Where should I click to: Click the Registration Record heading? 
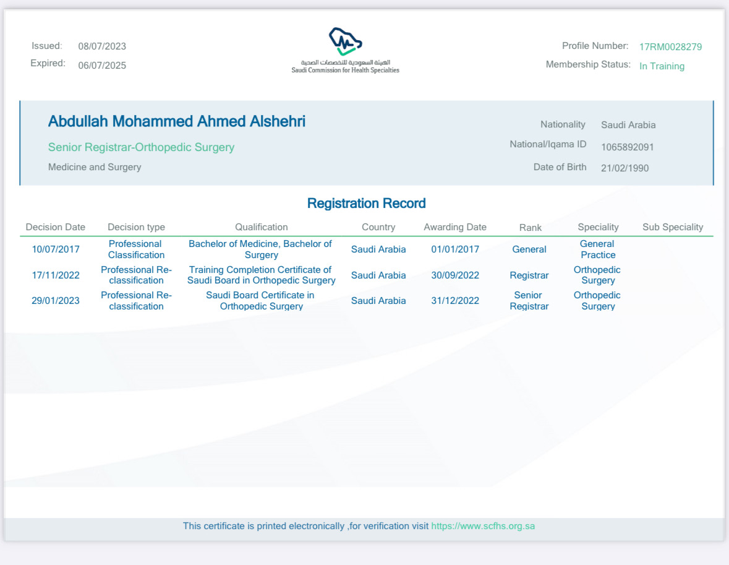[x=366, y=203]
